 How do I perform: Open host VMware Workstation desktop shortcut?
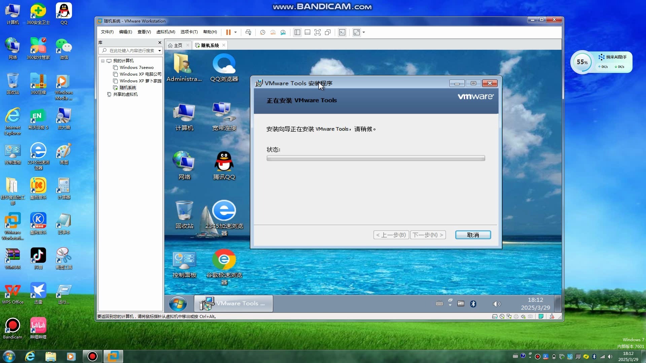pos(13,226)
